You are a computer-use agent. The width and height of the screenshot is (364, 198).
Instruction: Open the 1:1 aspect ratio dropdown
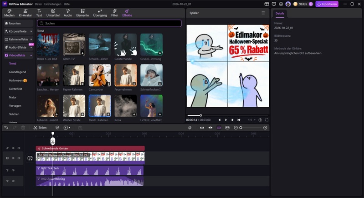251,120
